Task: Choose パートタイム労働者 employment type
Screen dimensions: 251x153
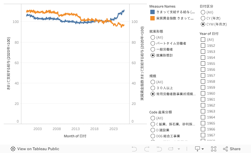Action: pyautogui.click(x=153, y=43)
